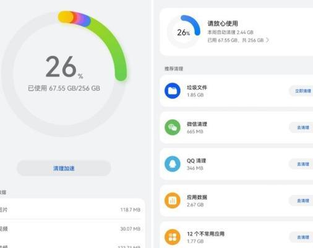Tap the 清理加速 clean and speed-up button
Image resolution: width=313 pixels, height=248 pixels.
coord(64,168)
